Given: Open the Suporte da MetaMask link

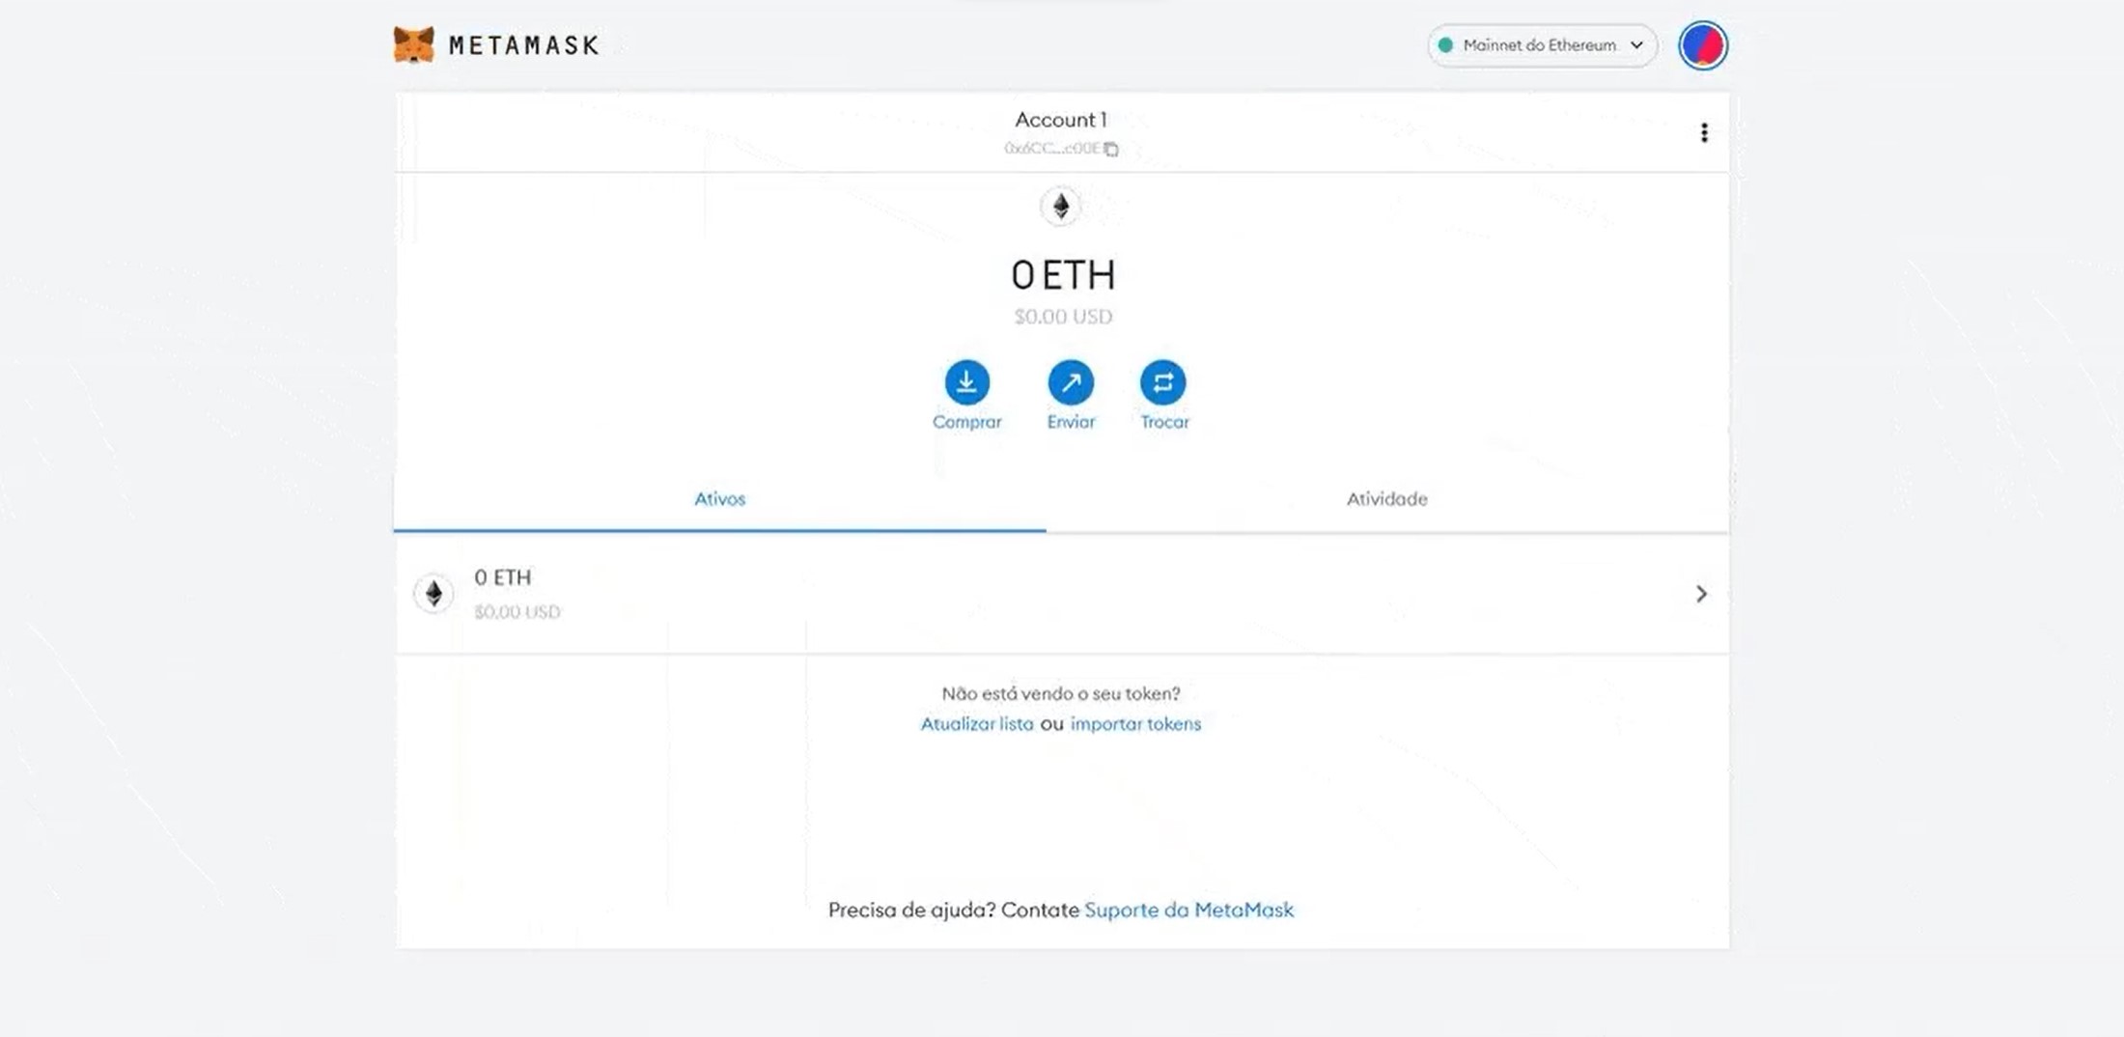Looking at the screenshot, I should pos(1189,910).
